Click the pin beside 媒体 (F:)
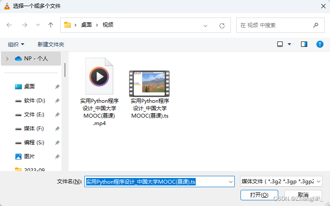Viewport: 330px width, 206px height. point(57,129)
